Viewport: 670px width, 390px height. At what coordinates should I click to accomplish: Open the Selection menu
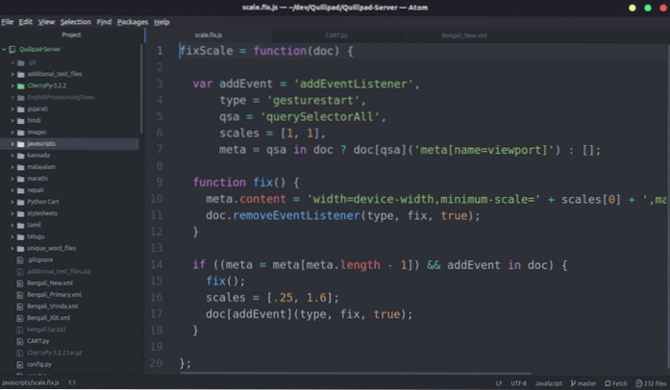[75, 22]
